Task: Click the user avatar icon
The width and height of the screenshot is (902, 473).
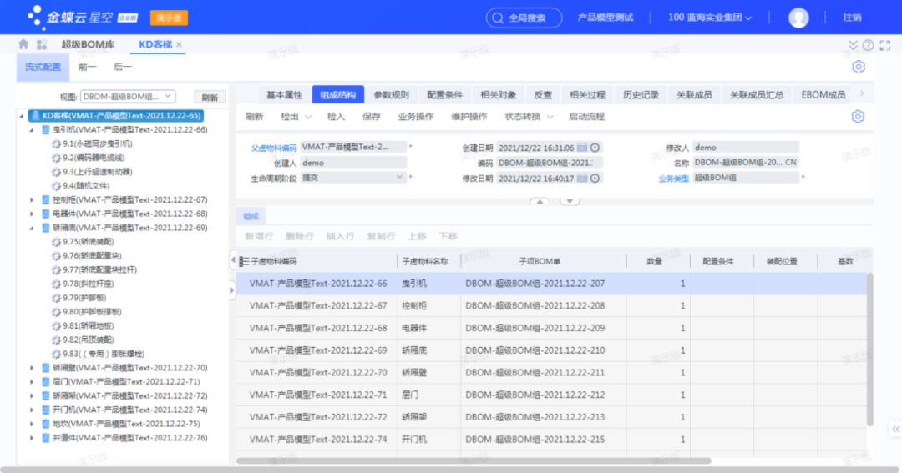Action: 798,18
